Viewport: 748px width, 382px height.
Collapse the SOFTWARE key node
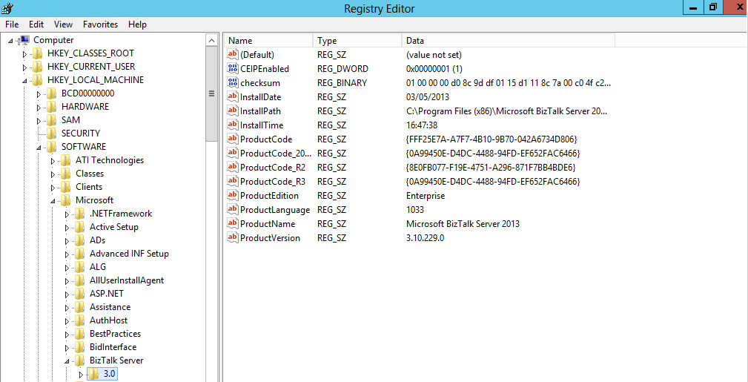[x=39, y=147]
